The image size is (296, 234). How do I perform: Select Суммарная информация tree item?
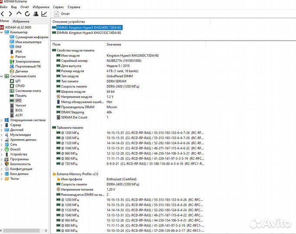pos(29,37)
